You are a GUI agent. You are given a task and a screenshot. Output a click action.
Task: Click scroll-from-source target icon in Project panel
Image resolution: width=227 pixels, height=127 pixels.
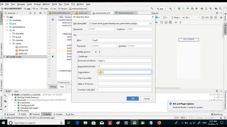[x=31, y=13]
